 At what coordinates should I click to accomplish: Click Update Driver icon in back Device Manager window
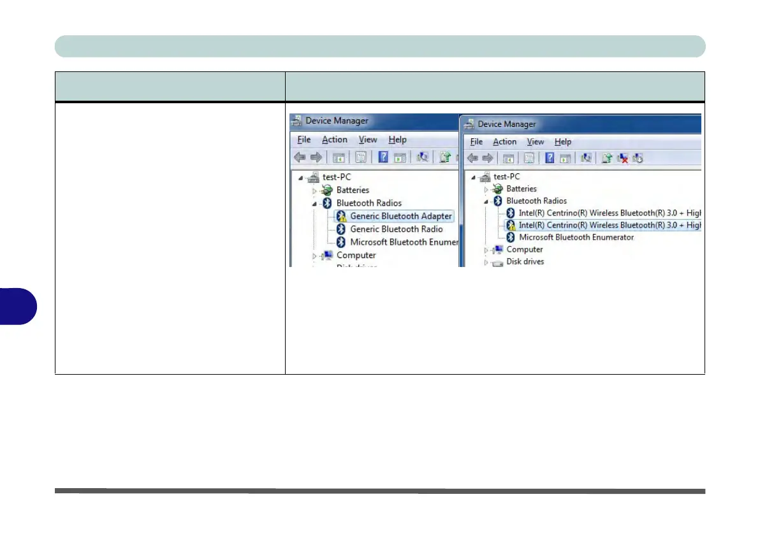click(445, 157)
